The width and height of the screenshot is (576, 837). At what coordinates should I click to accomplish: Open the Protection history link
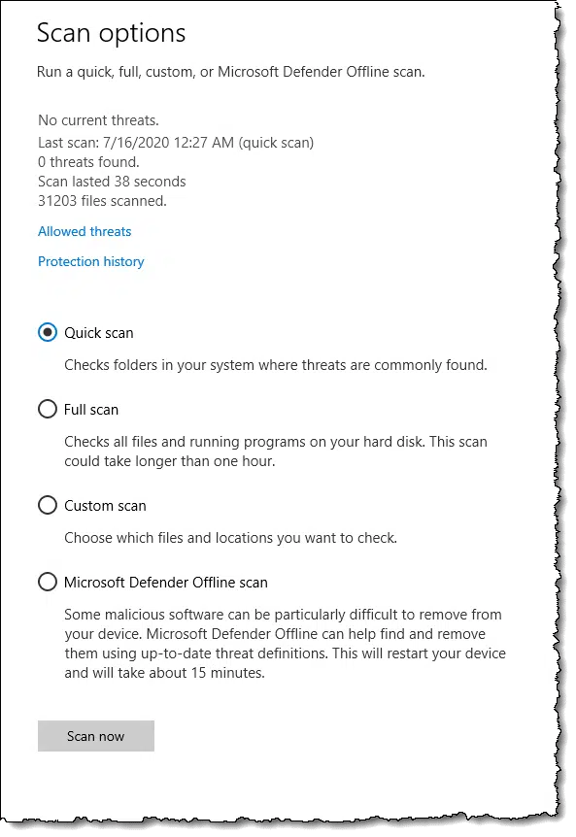tap(90, 261)
